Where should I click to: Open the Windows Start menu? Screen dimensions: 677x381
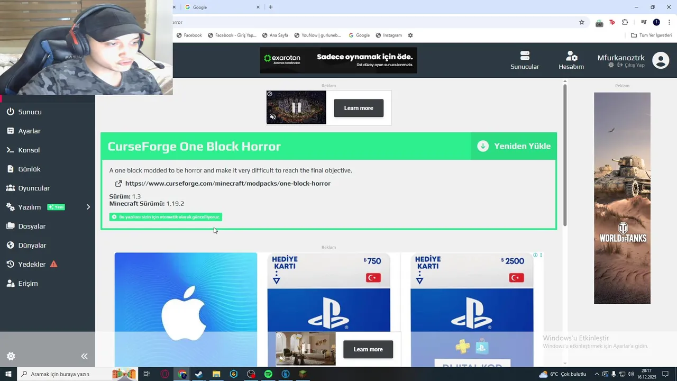[x=8, y=374]
